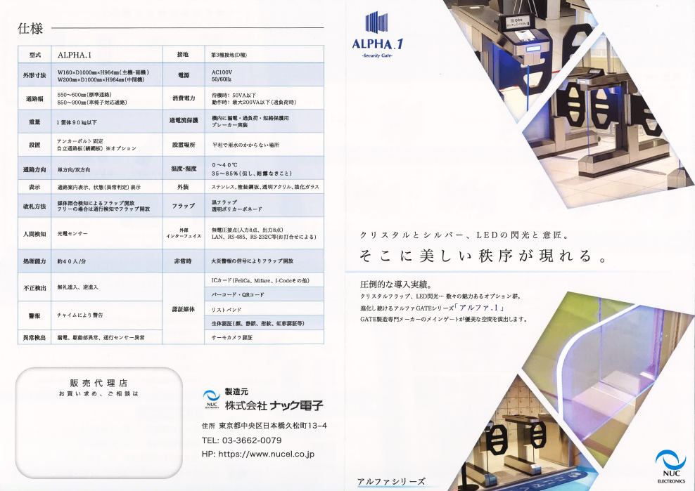
Task: Select the value 待機時: 50VA以下
Action: [x=234, y=96]
